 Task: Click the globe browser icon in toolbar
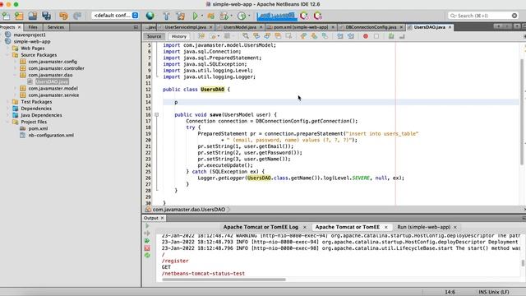coord(150,16)
